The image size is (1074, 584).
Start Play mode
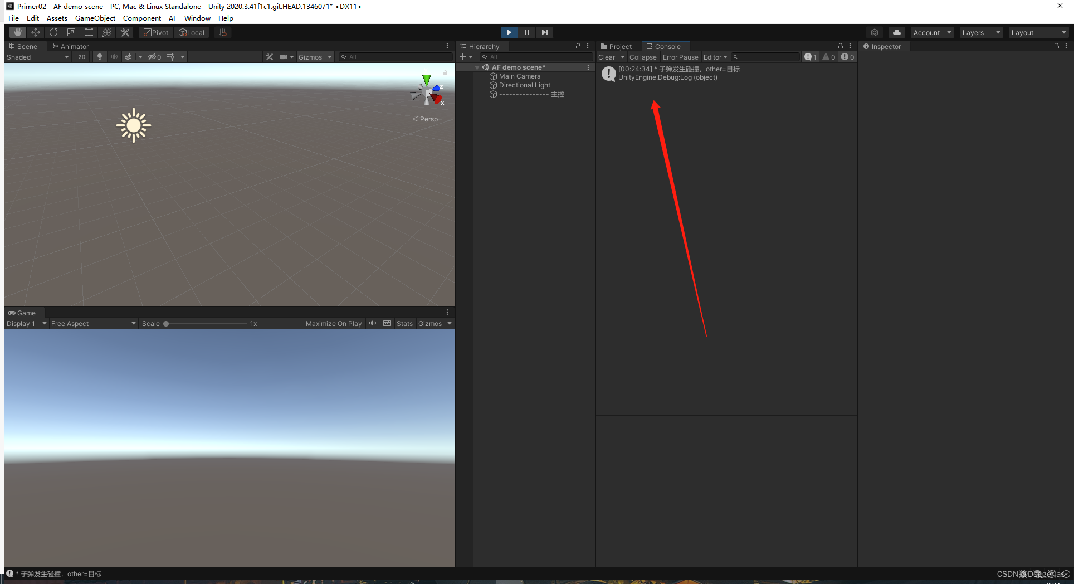click(509, 32)
